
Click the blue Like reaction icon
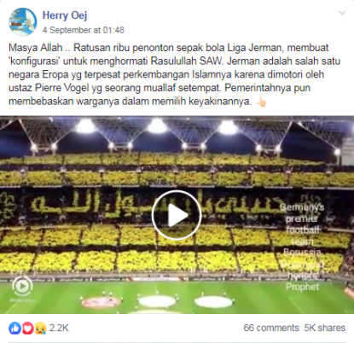(x=15, y=328)
